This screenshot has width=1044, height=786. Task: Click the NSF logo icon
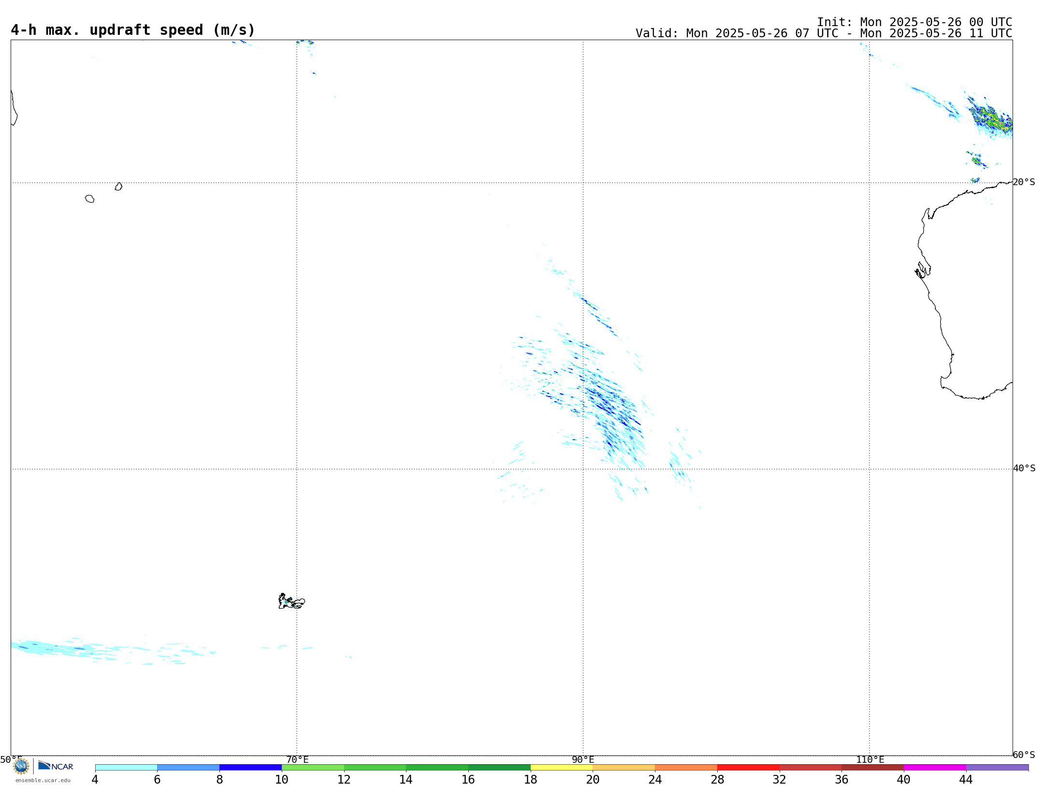21,766
